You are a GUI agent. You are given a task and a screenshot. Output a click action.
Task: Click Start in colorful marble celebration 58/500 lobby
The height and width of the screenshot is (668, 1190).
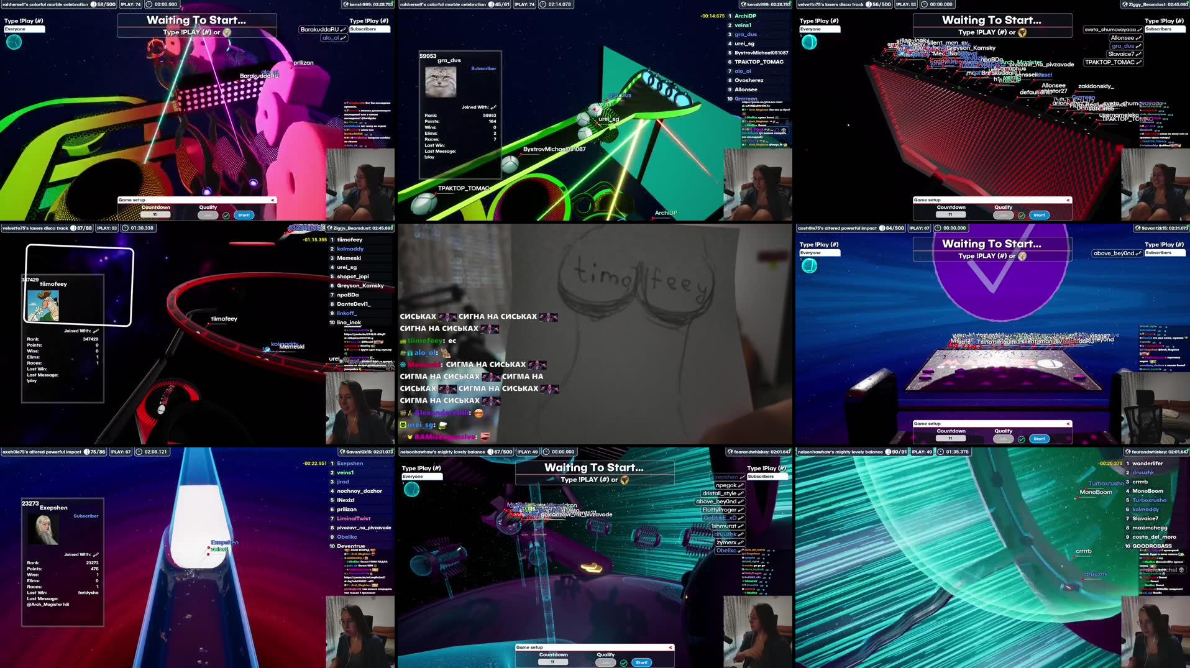(244, 215)
